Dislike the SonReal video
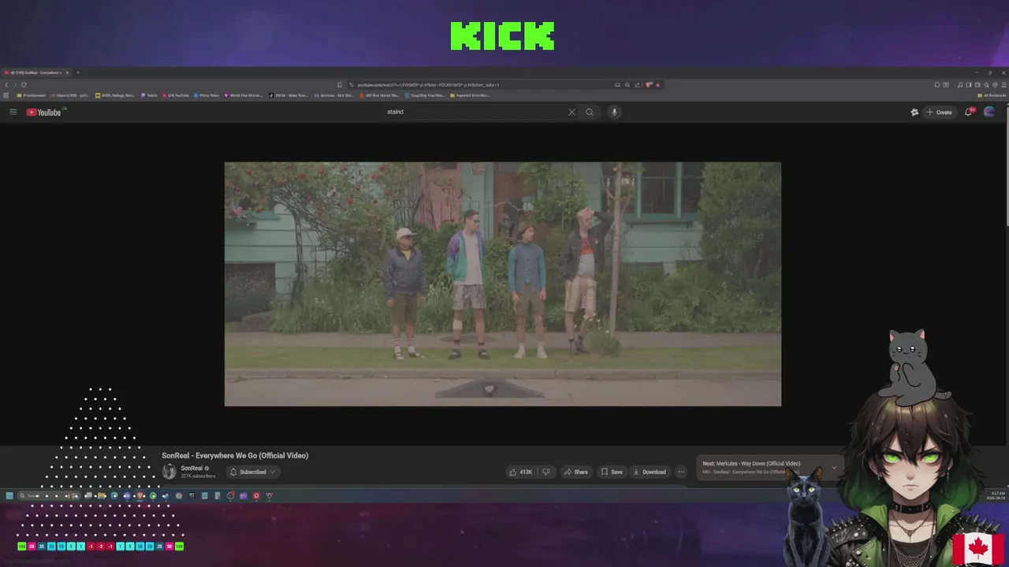Screen dimensions: 1009x567 pyautogui.click(x=545, y=472)
